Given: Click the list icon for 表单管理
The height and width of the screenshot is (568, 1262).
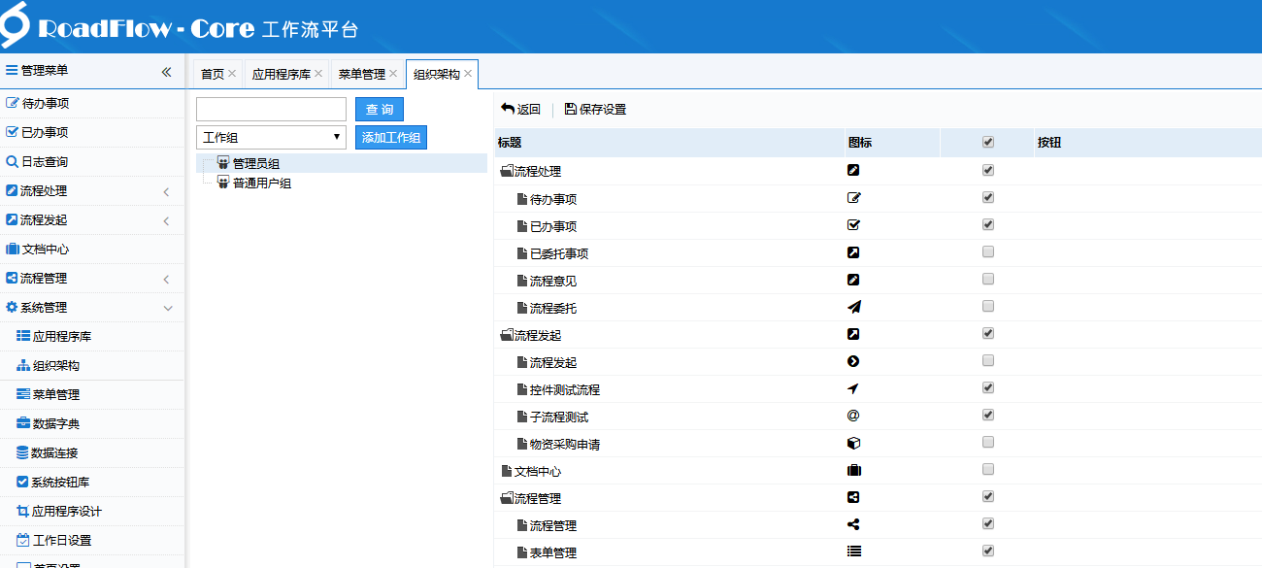Looking at the screenshot, I should pyautogui.click(x=854, y=551).
